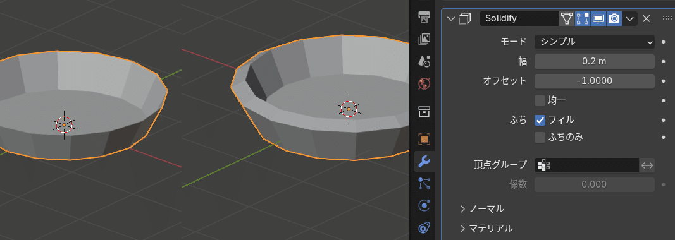Click animate dot beside フィル row
The height and width of the screenshot is (240, 675).
[664, 120]
